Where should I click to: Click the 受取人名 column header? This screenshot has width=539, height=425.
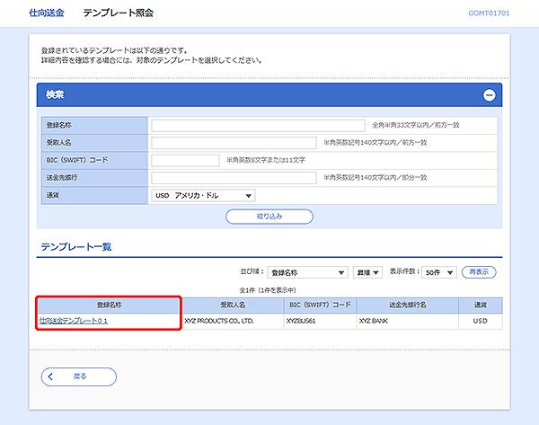(x=233, y=305)
